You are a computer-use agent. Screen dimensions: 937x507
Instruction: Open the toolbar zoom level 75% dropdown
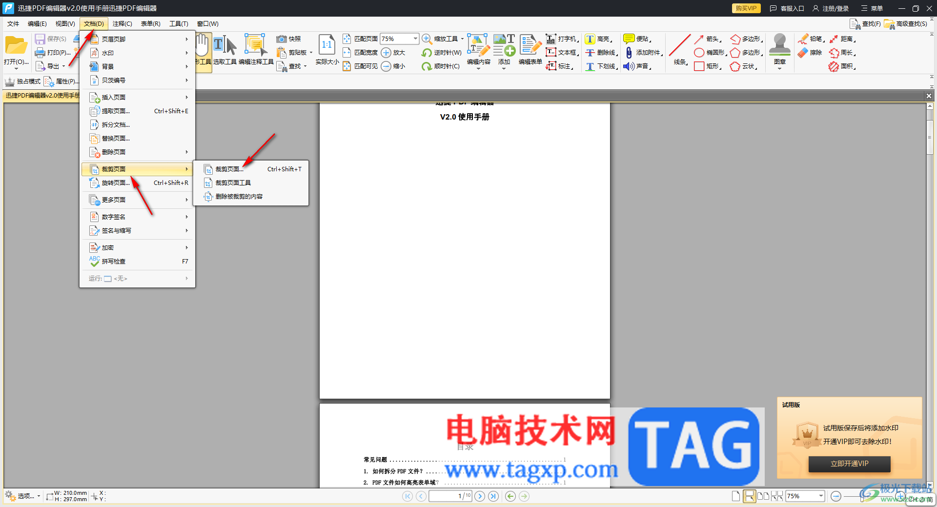click(x=415, y=39)
